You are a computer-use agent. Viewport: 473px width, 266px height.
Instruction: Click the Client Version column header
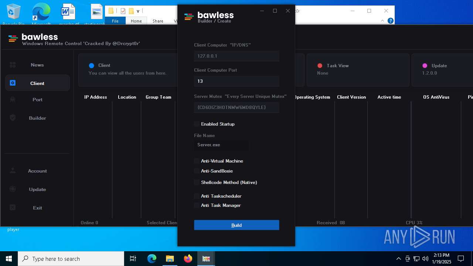point(351,97)
